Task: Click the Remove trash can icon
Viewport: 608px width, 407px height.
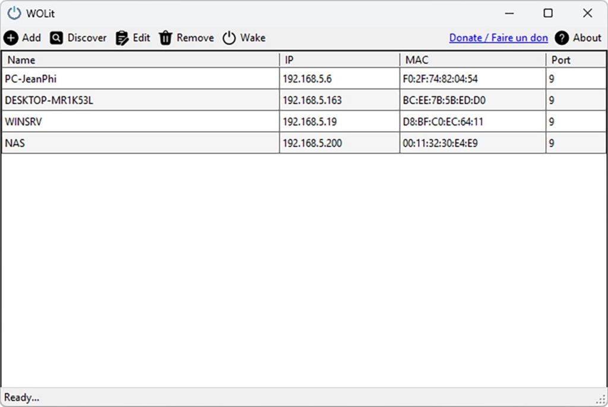Action: [166, 38]
